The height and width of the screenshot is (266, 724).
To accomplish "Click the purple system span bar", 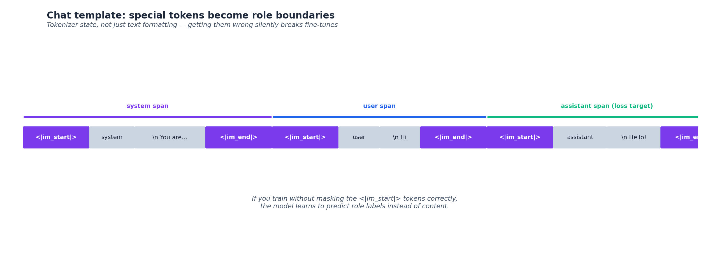I will coord(148,117).
